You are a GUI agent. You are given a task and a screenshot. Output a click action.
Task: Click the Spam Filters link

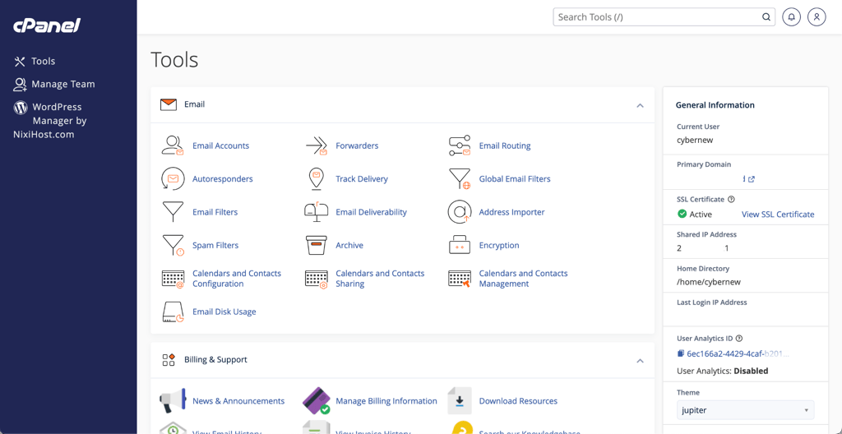tap(215, 246)
